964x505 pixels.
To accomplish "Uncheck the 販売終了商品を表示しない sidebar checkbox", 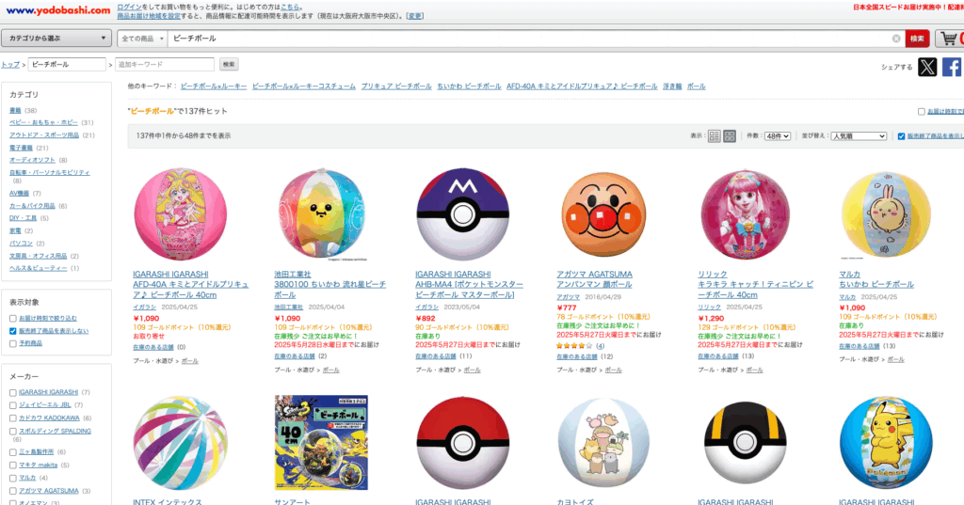I will coord(13,331).
